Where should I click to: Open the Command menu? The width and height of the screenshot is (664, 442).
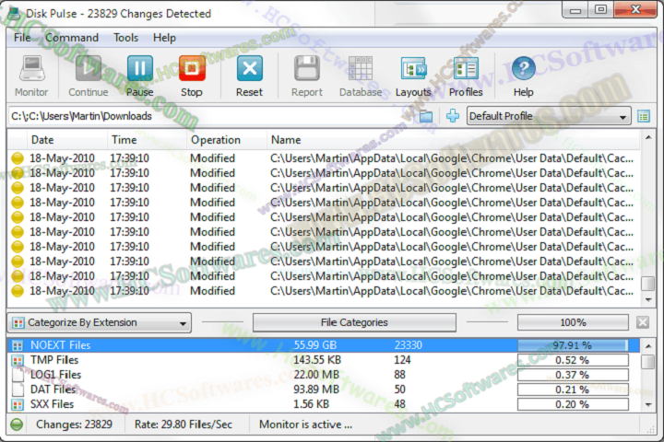click(x=72, y=38)
